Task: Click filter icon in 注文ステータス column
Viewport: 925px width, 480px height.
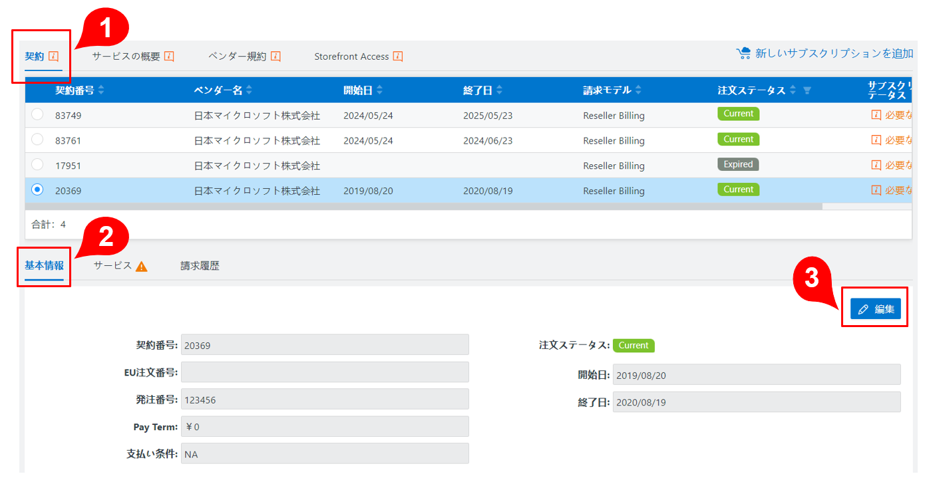Action: (x=807, y=90)
